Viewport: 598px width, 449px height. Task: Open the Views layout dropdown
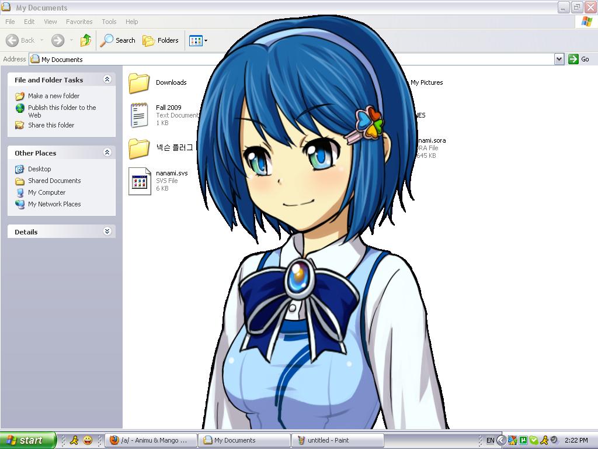(199, 40)
